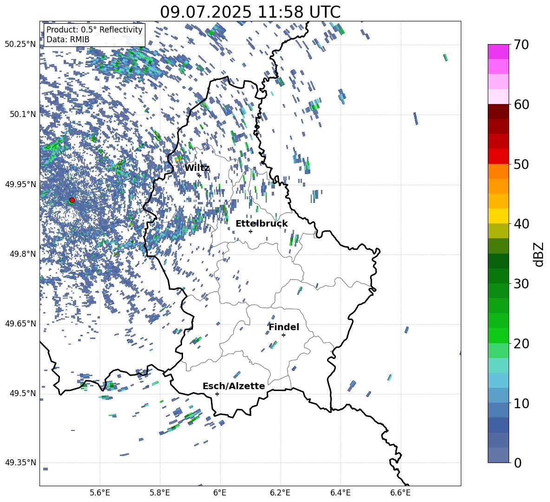550x502 pixels.
Task: Click the 5.6°E longitude label
Action: 100,493
